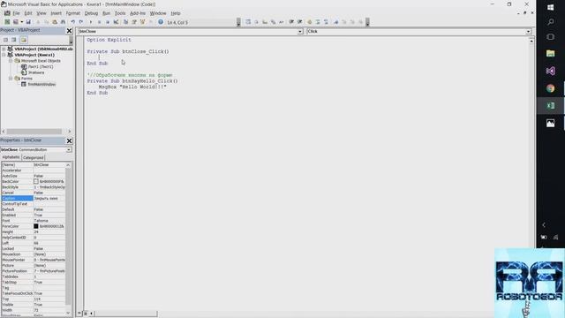This screenshot has width=565, height=318.
Task: Click the Redo toolbar icon
Action: 81,22
